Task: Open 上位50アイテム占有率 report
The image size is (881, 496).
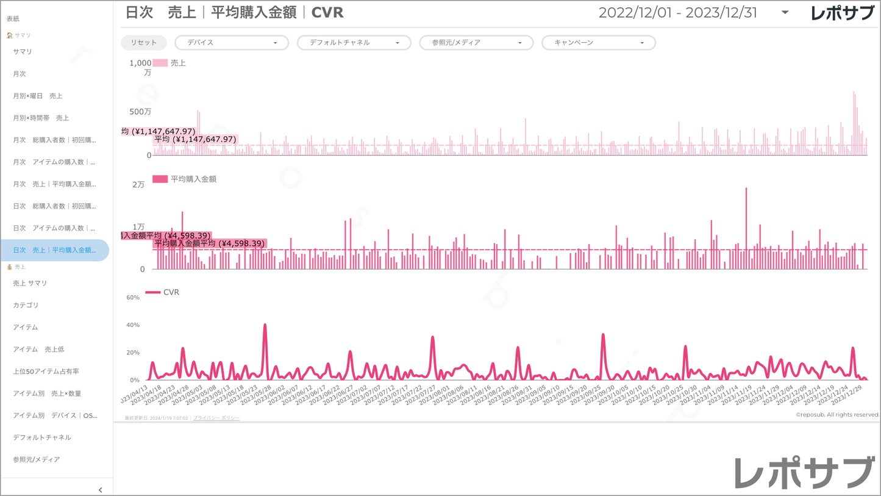Action: pos(46,372)
